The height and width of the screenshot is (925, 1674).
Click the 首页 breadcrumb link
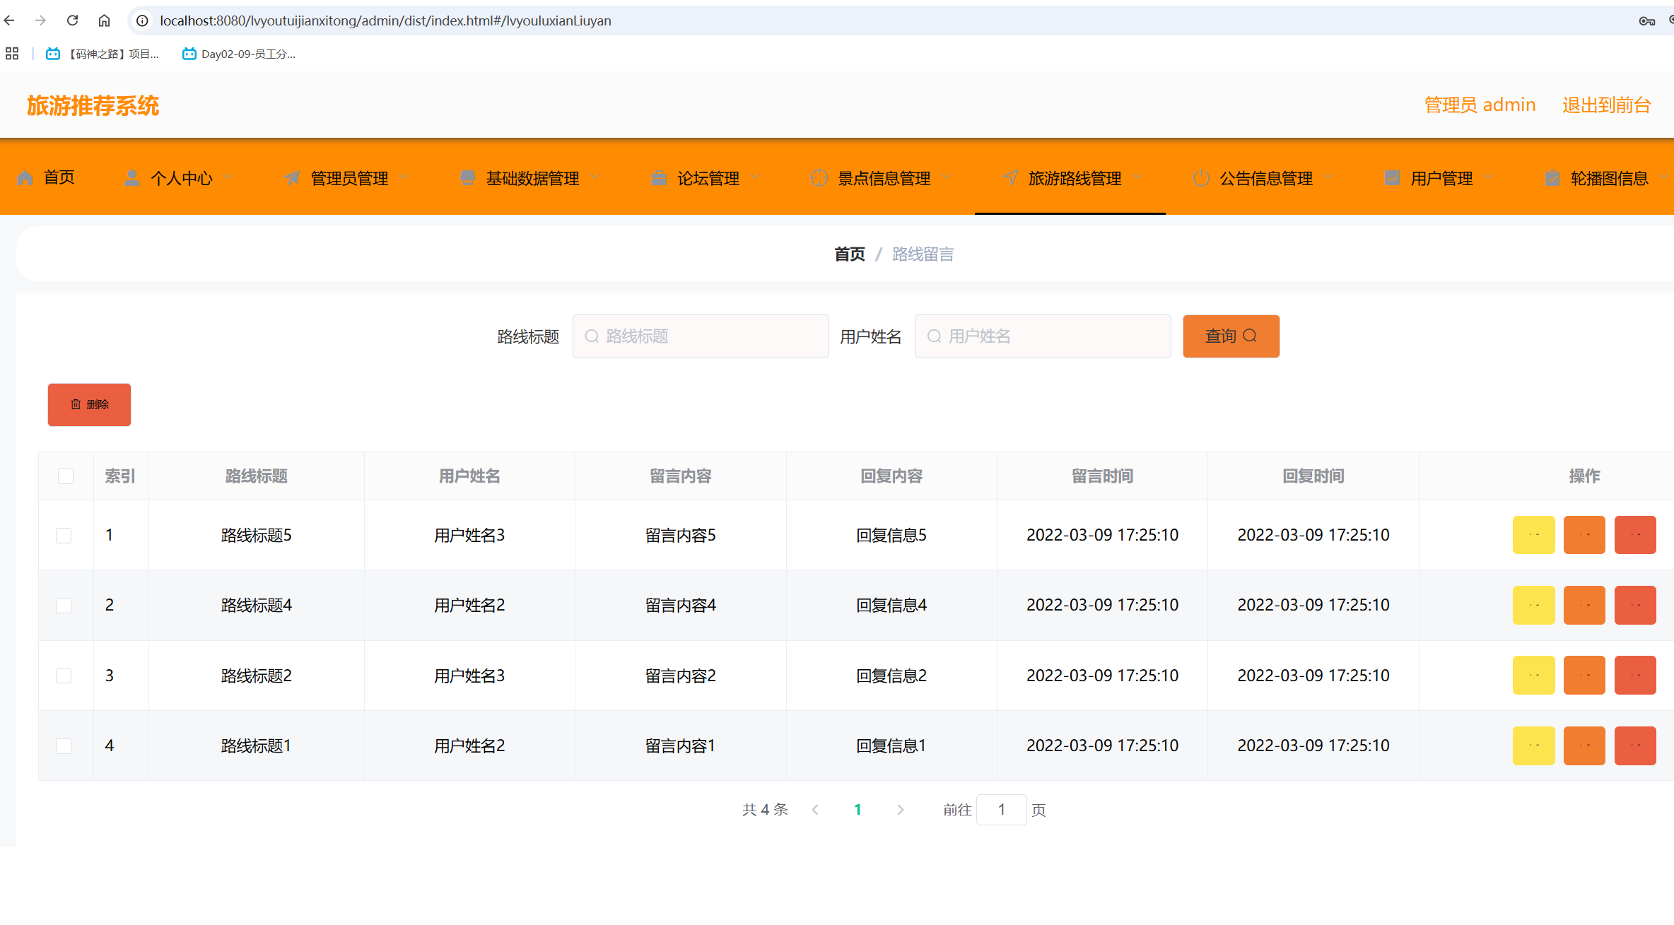(849, 254)
